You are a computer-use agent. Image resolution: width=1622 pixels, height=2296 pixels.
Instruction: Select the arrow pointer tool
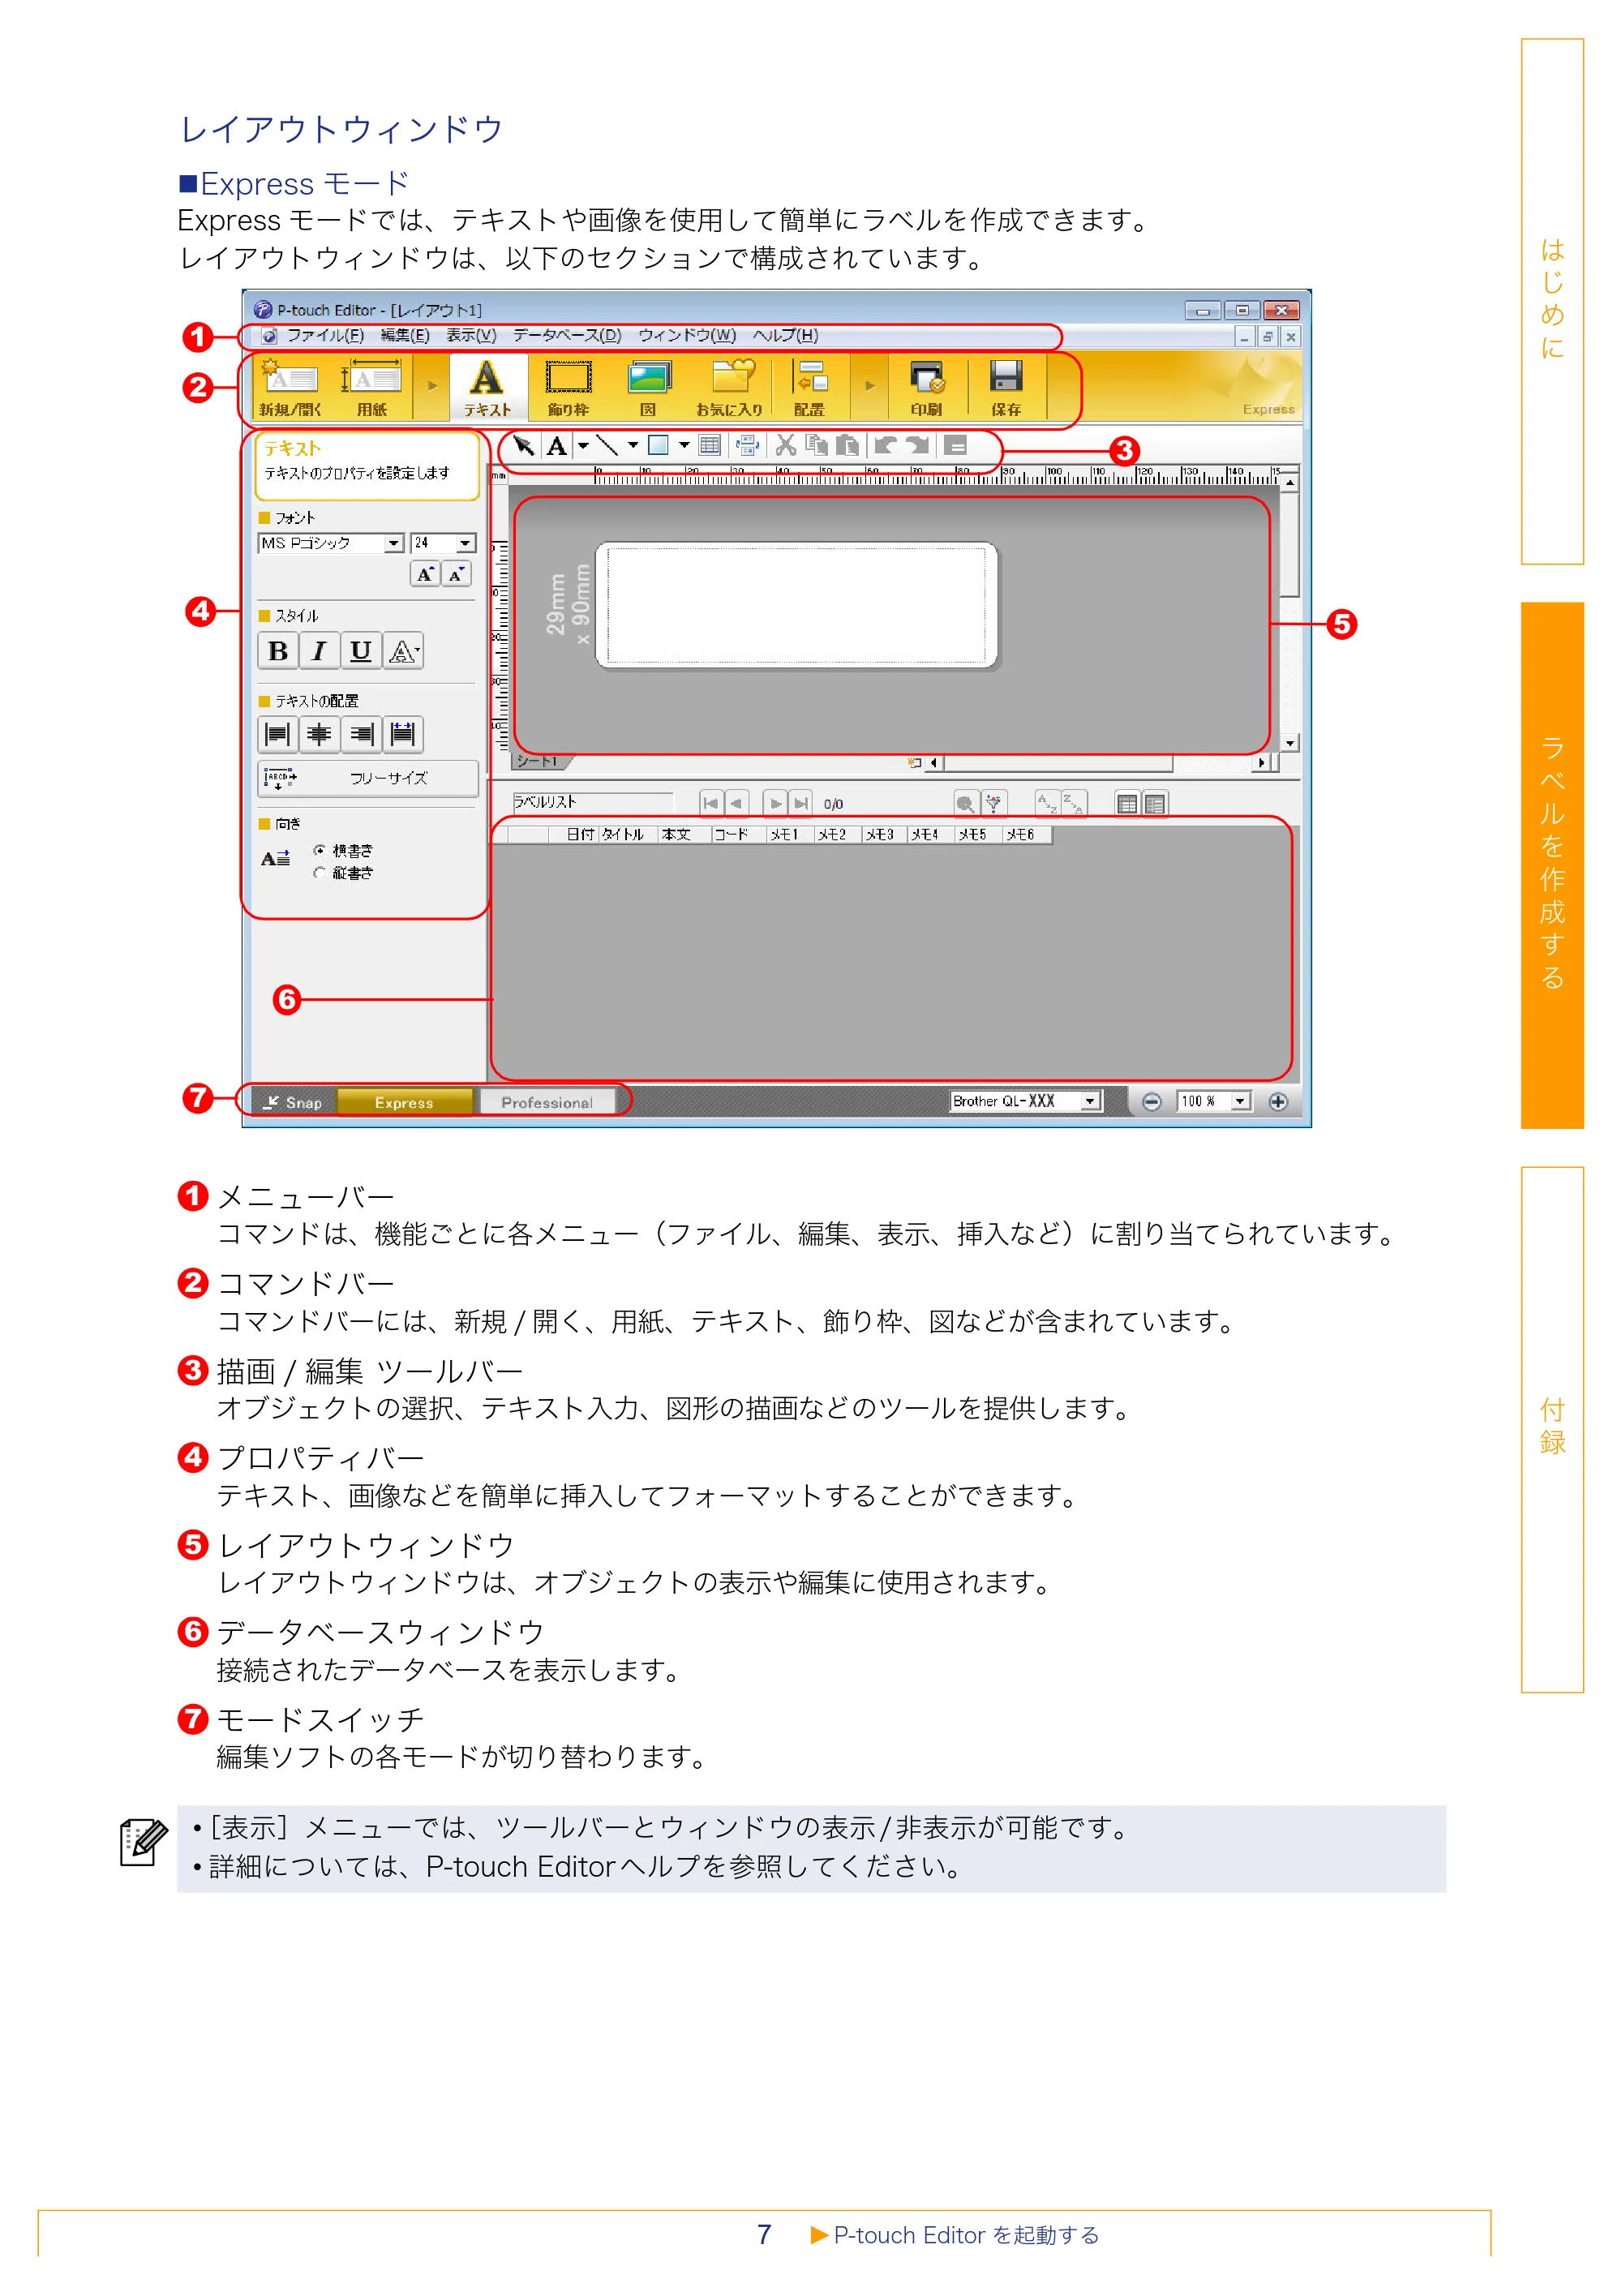point(524,446)
